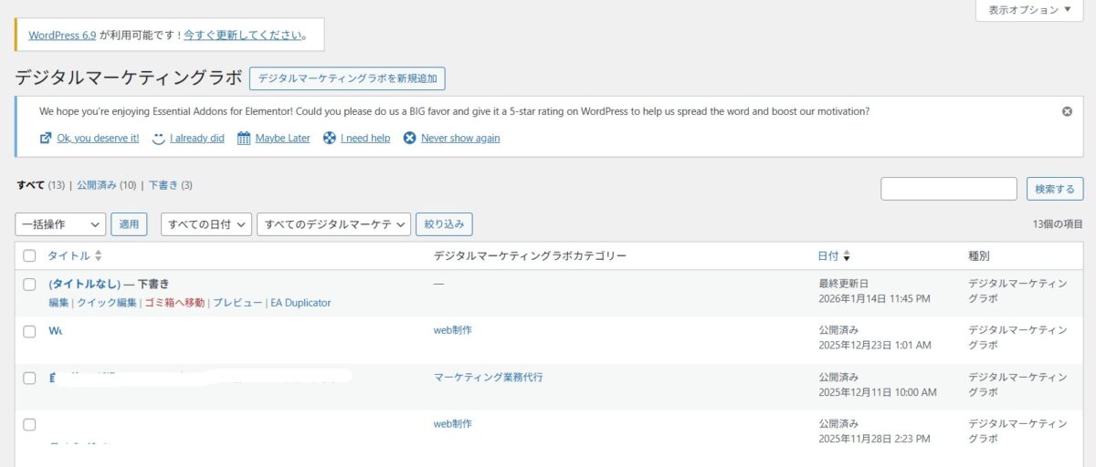Click the circled X icon beside 'Never show again'
Screen dimensions: 1096x467
click(x=409, y=139)
